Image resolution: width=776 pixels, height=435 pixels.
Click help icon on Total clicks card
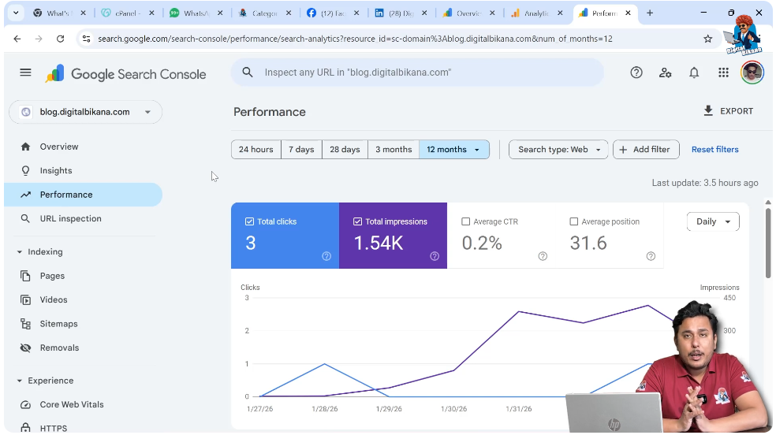326,256
